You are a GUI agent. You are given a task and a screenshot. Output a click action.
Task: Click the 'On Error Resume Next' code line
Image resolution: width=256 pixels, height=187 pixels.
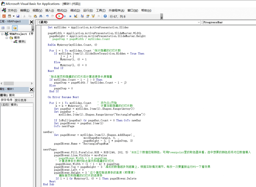63,97
